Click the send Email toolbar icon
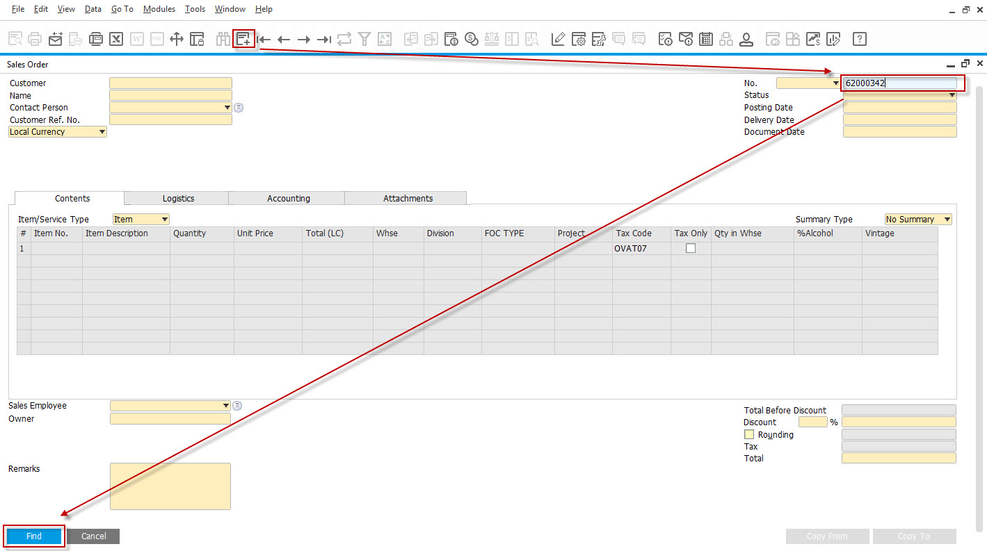This screenshot has width=987, height=551. [55, 39]
